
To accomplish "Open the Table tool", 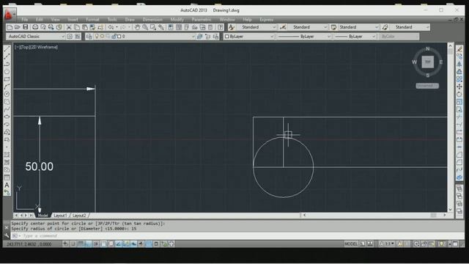I will pos(7,177).
